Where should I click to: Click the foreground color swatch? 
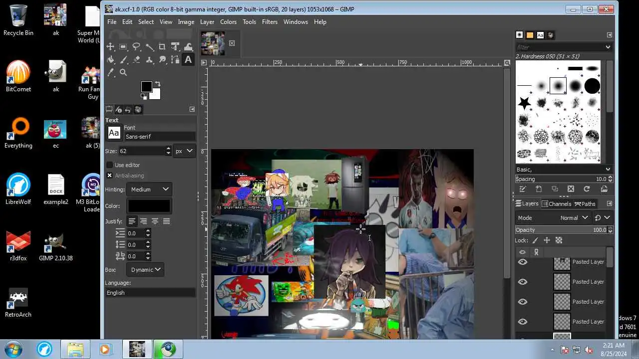(x=146, y=87)
